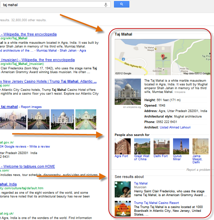This screenshot has height=220, width=214.
Task: Click the Taj Mahal musician photo thumbnail
Action: click(123, 189)
